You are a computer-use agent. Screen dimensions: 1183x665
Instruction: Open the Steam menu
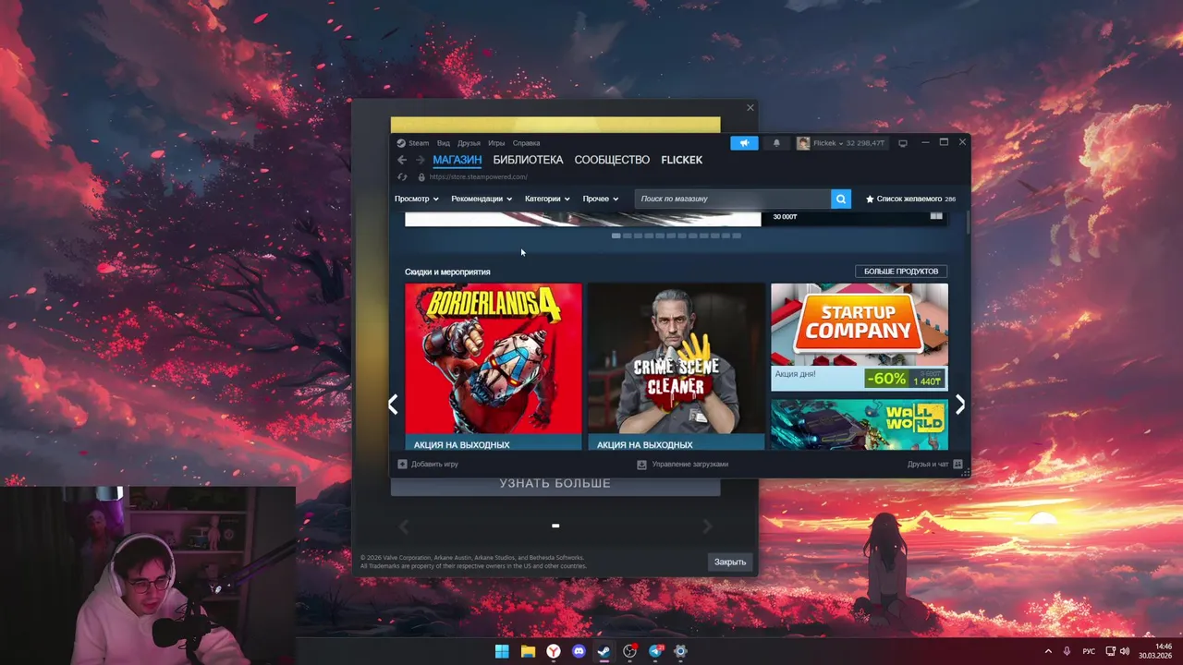click(419, 143)
